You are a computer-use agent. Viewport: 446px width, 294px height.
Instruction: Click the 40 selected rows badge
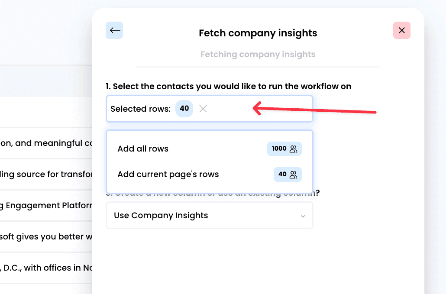[x=184, y=109]
